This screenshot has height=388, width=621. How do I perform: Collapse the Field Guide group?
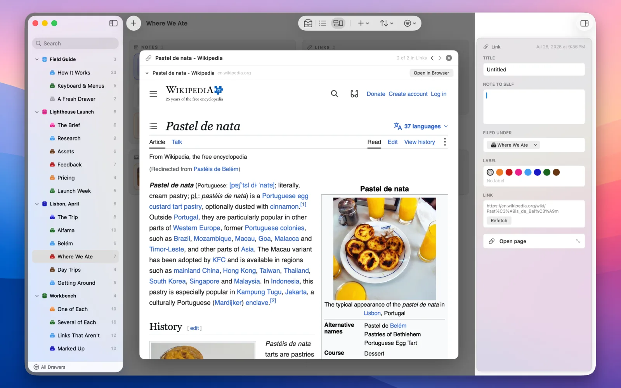tap(37, 59)
